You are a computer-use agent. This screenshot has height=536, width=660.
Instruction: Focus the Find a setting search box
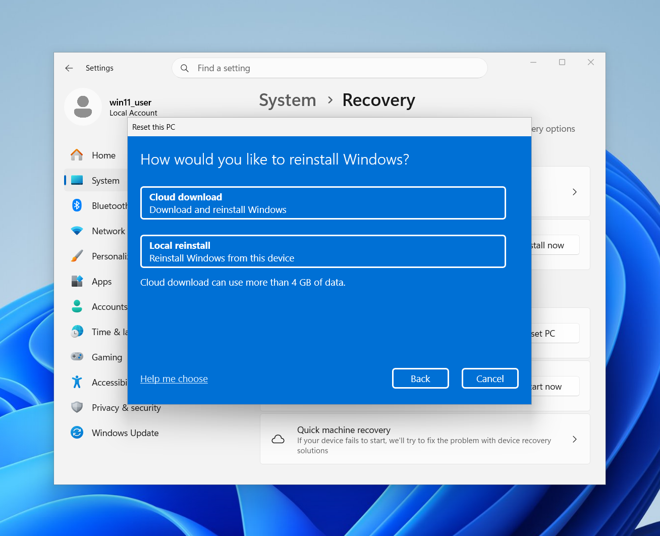point(329,68)
